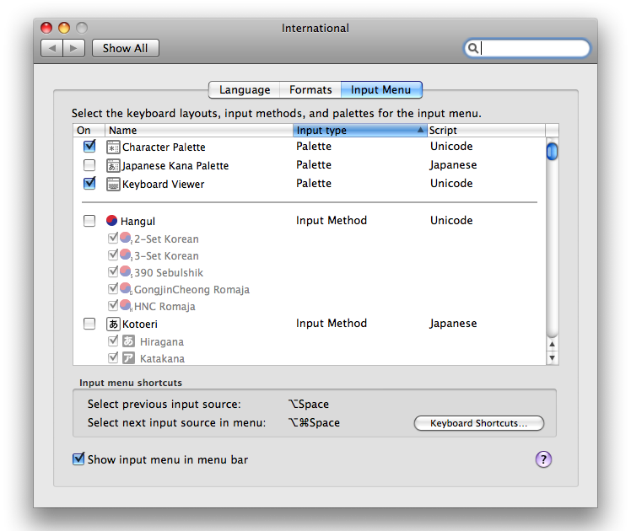631x531 pixels.
Task: Click the Katakana mode icon
Action: (x=128, y=357)
